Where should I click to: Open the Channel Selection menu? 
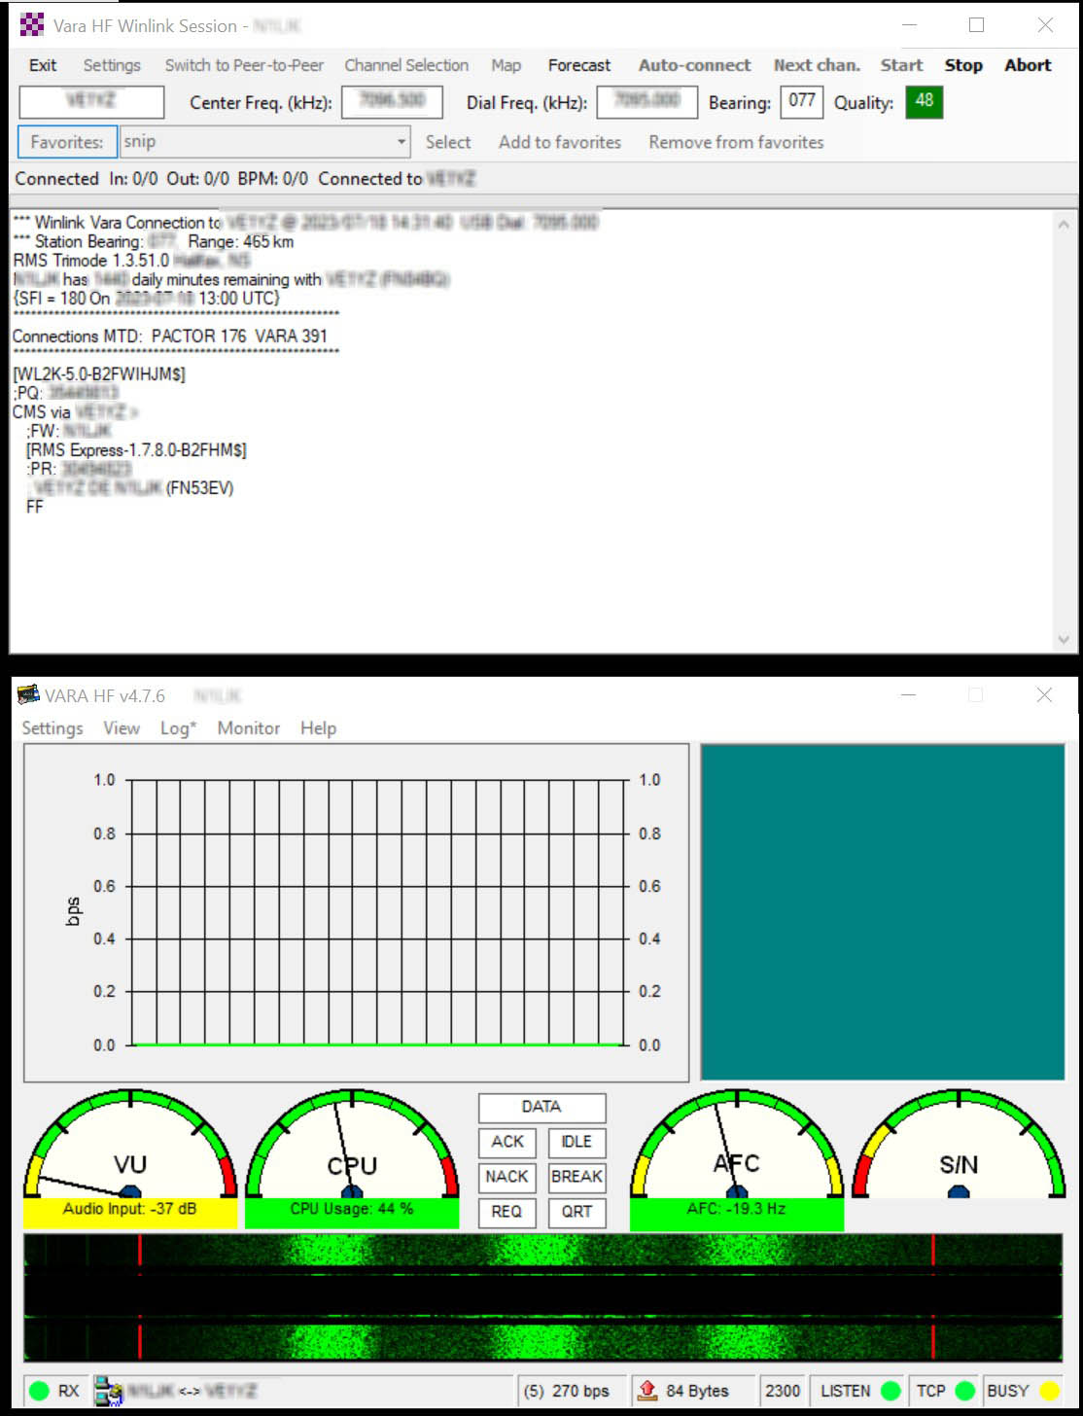(405, 65)
